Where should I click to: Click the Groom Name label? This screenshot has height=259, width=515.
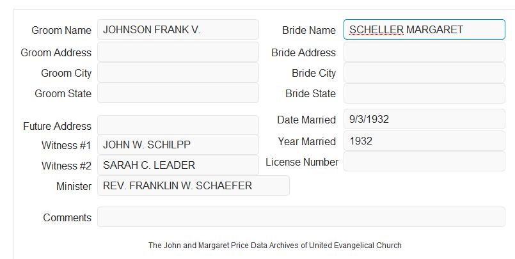61,30
